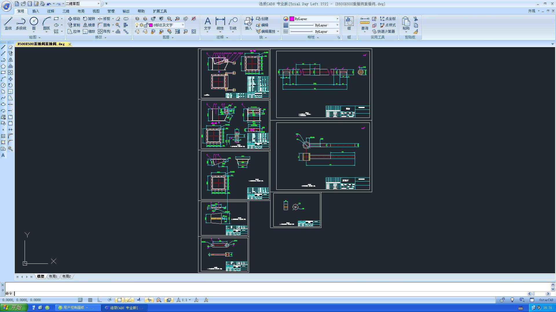Click the 镜像 mirror tool

point(89,25)
